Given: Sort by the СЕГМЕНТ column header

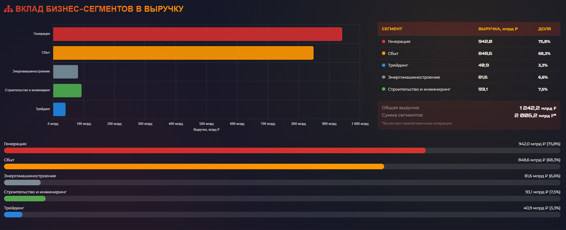Looking at the screenshot, I should pos(392,29).
